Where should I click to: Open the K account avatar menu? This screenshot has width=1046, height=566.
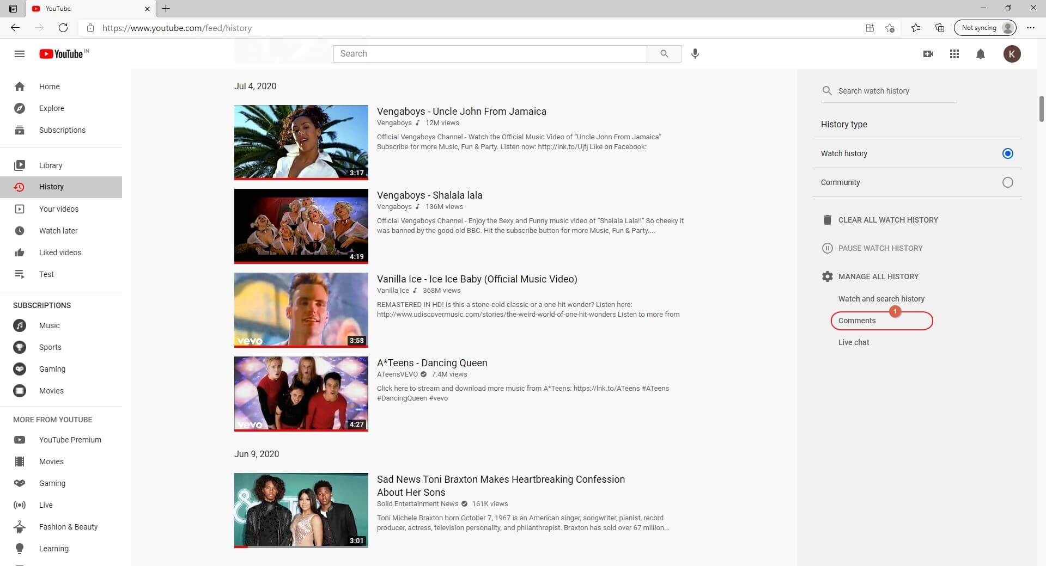coord(1012,54)
